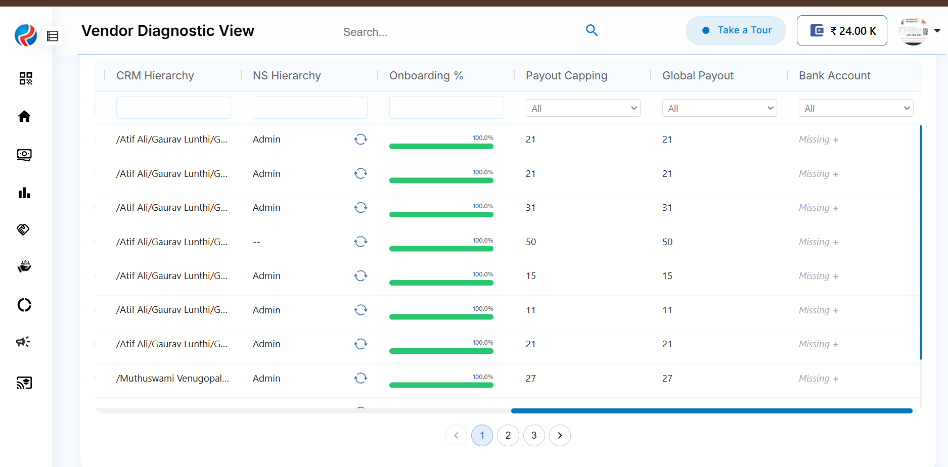
Task: Open the megaphone campaign icon
Action: [23, 342]
